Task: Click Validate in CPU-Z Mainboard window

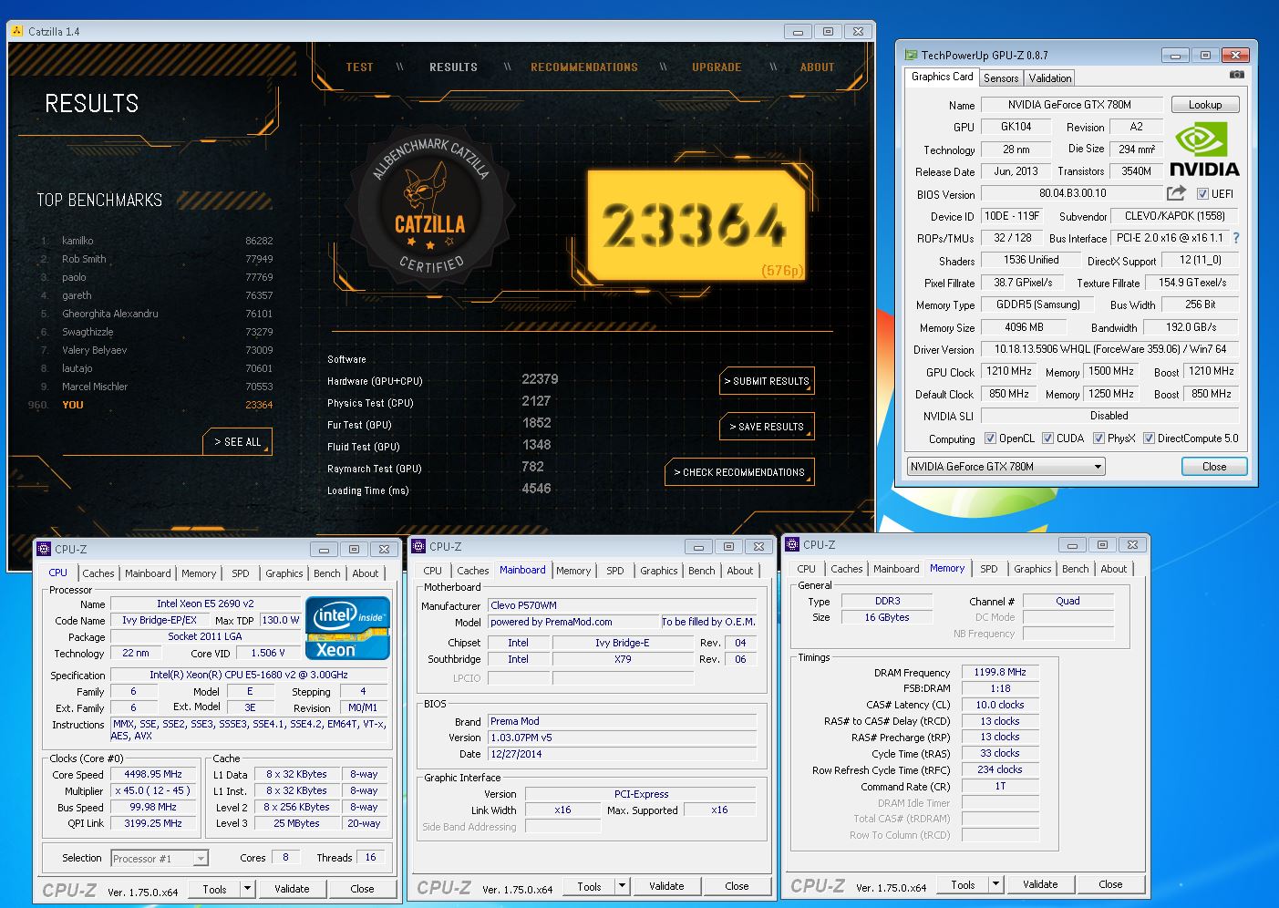Action: tap(666, 886)
